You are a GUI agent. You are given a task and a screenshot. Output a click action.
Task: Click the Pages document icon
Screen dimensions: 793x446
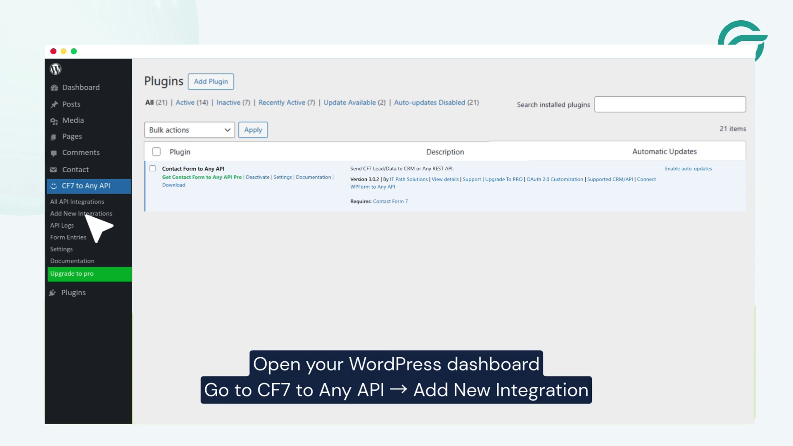(54, 136)
